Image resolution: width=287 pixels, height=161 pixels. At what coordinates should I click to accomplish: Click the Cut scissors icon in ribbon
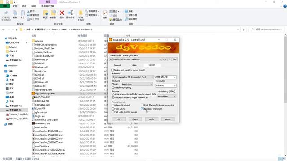[x=29, y=11]
